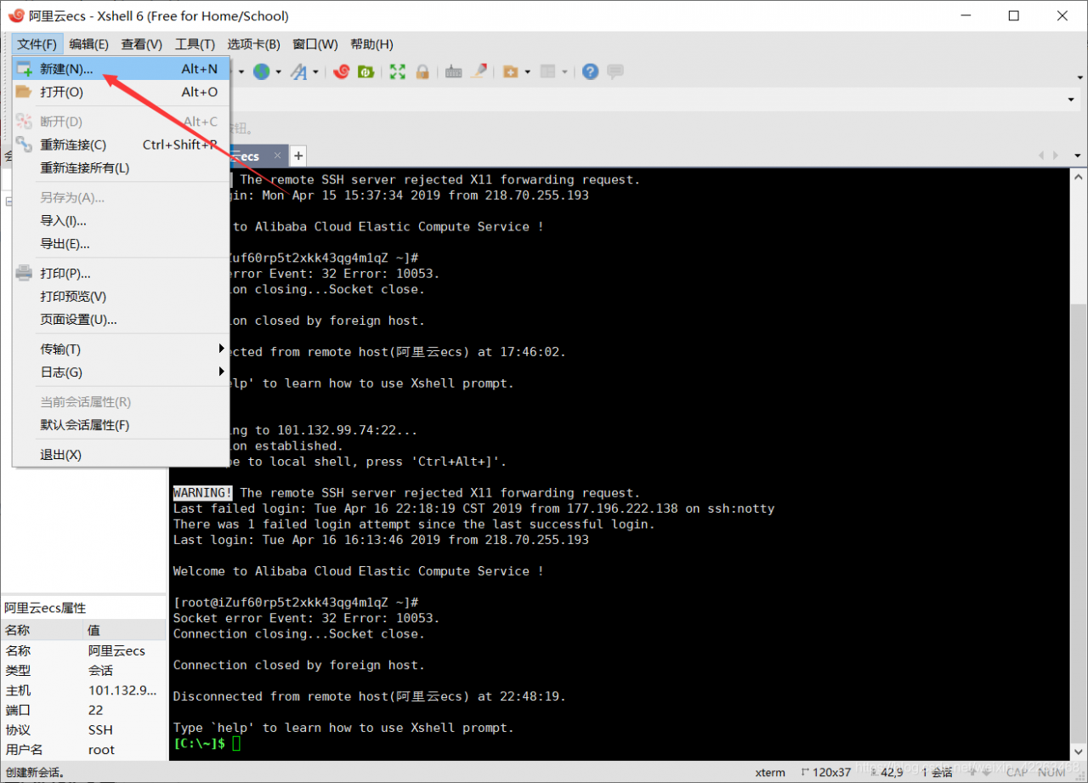Click the Xshell snail icon in title bar
The image size is (1088, 783).
pyautogui.click(x=16, y=15)
